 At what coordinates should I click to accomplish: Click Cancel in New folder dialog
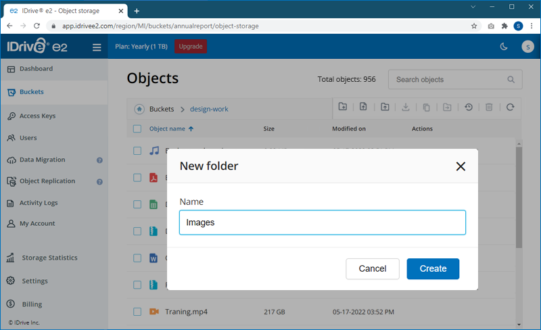coord(372,268)
